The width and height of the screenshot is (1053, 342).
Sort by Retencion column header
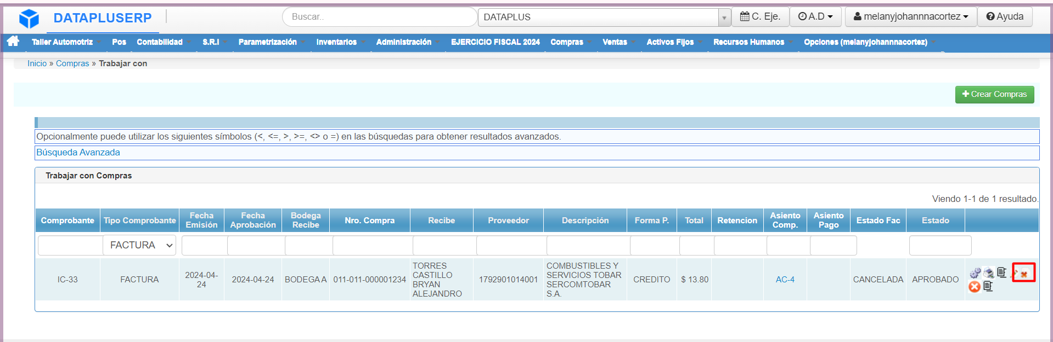point(737,221)
